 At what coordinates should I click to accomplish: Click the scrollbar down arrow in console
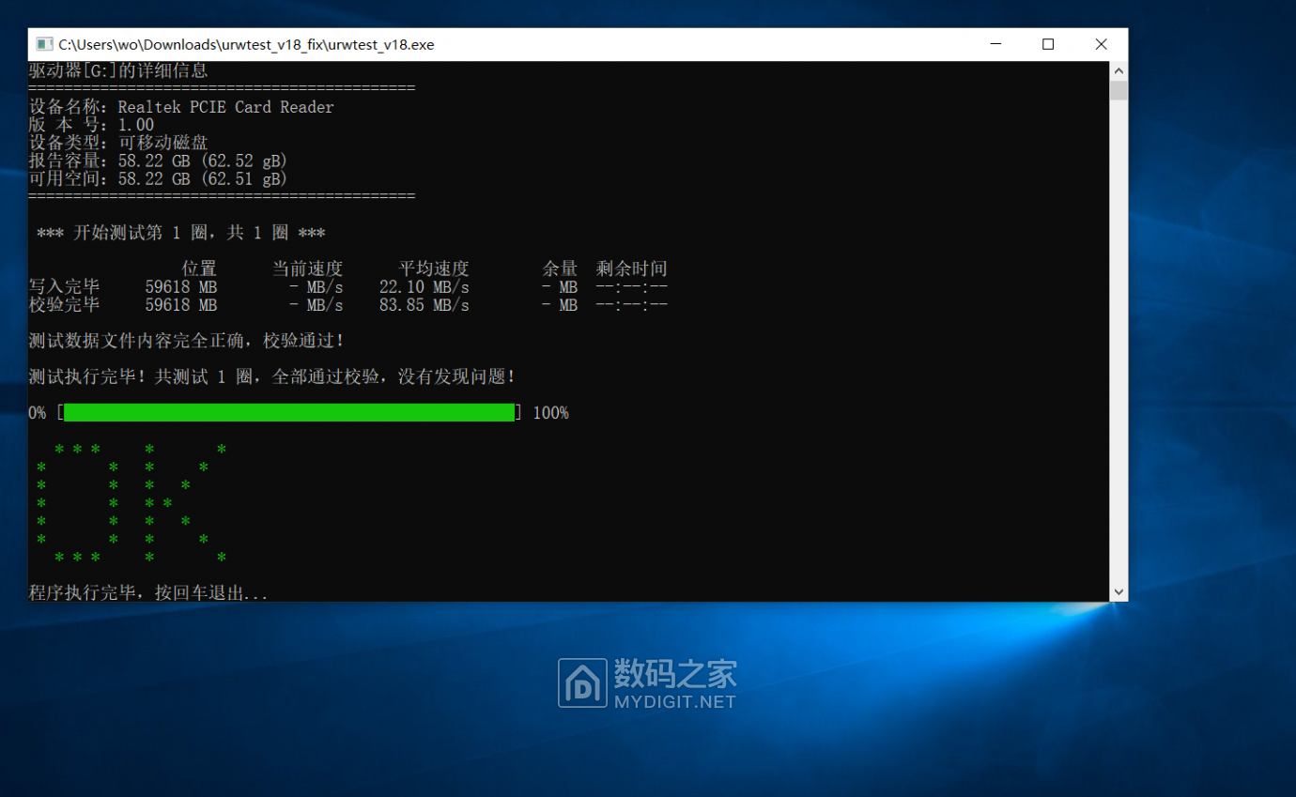(1118, 591)
